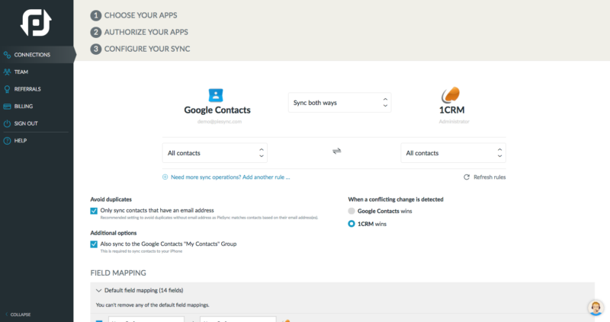Click the two-way sync arrows icon
Image resolution: width=610 pixels, height=322 pixels.
pyautogui.click(x=336, y=151)
